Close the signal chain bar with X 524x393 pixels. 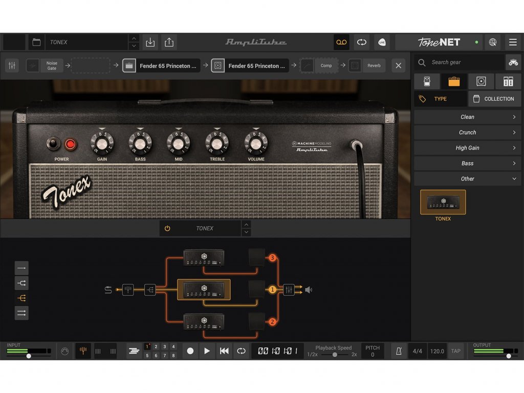[x=398, y=65]
